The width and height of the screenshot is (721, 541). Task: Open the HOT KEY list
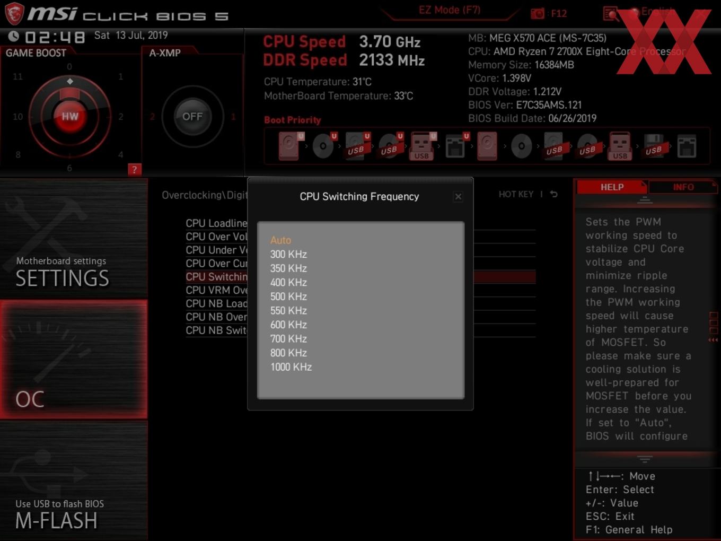516,195
